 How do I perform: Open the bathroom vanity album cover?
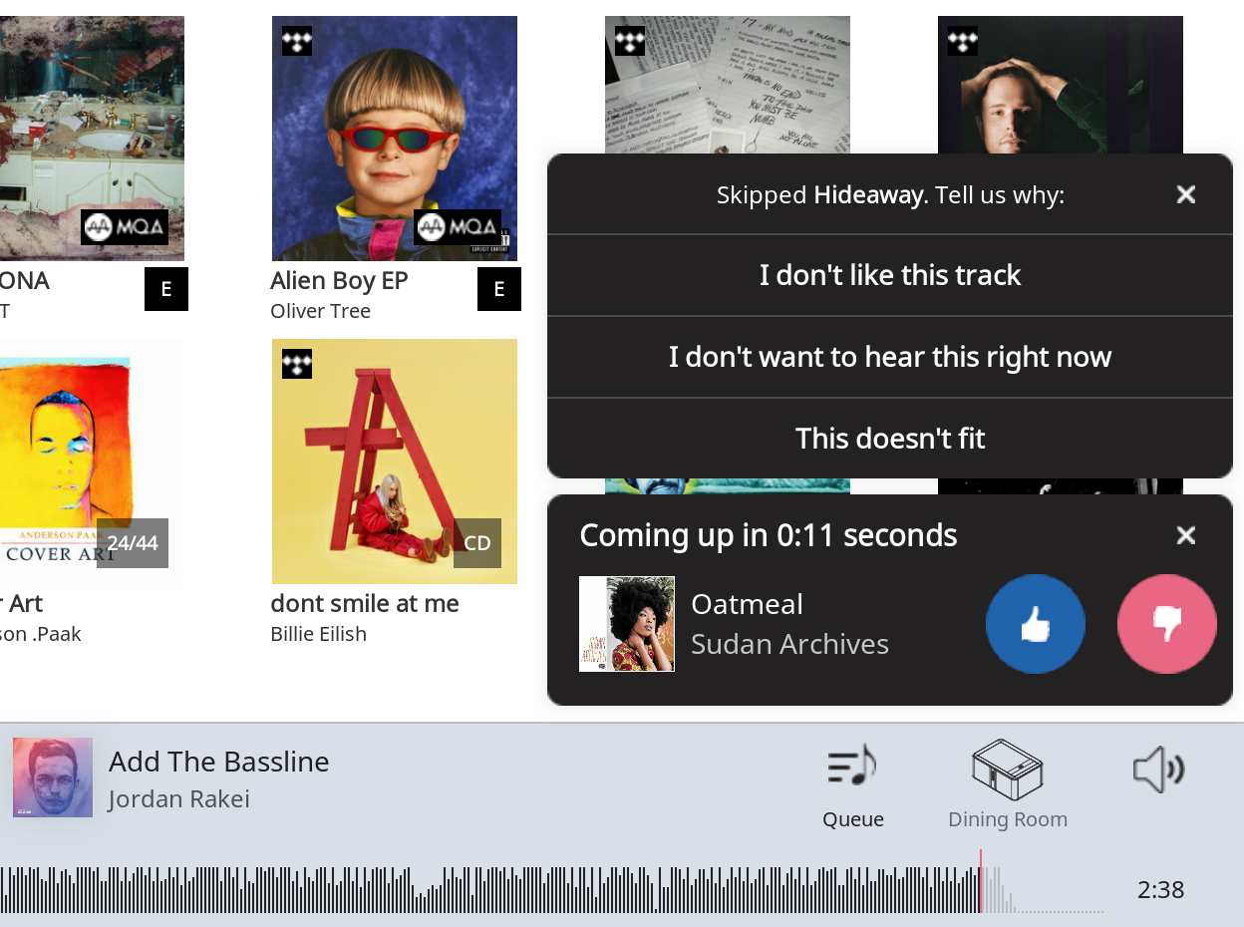point(92,139)
